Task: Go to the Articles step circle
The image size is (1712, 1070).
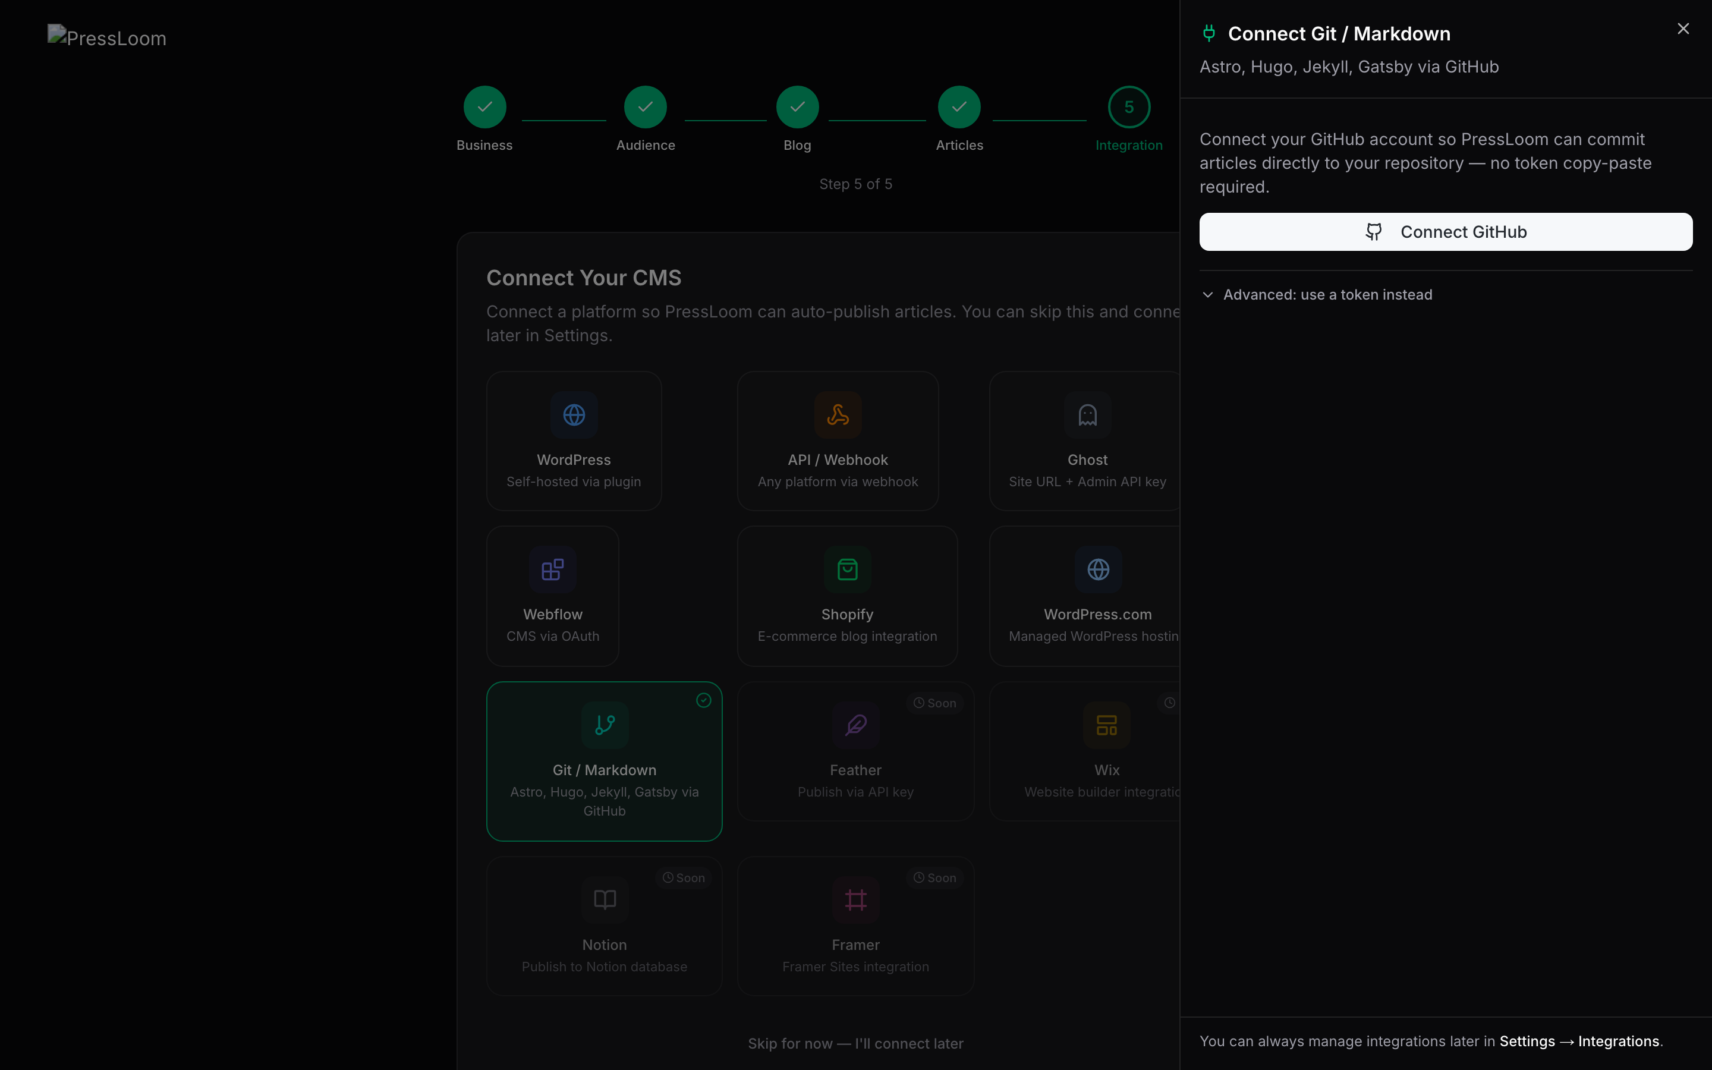Action: [959, 107]
